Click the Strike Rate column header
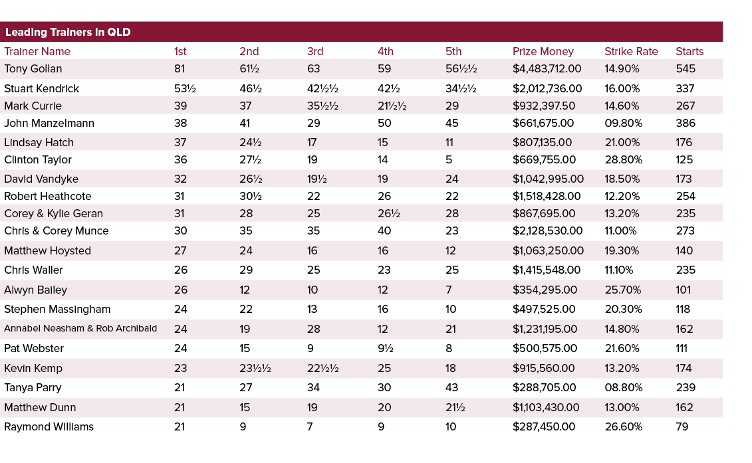The height and width of the screenshot is (463, 752). click(x=631, y=51)
